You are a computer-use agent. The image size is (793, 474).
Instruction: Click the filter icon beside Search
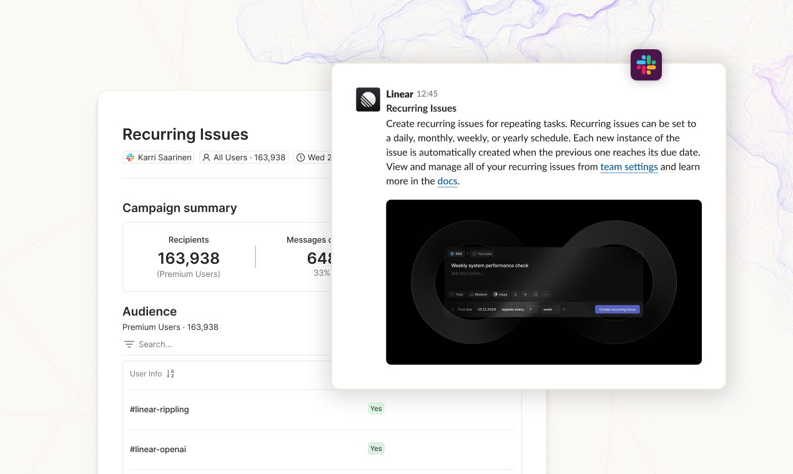tap(129, 344)
